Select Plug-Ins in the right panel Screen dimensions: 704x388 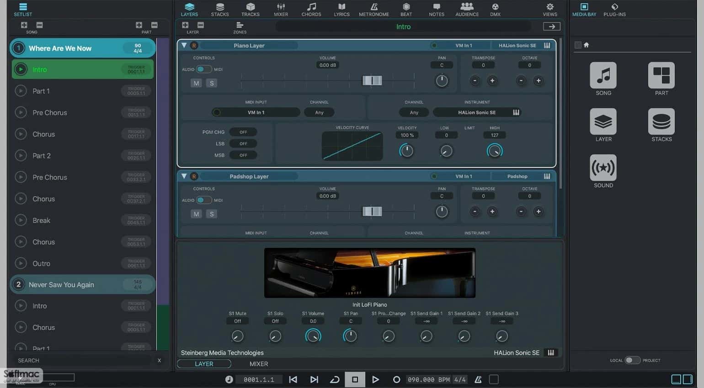click(x=614, y=10)
